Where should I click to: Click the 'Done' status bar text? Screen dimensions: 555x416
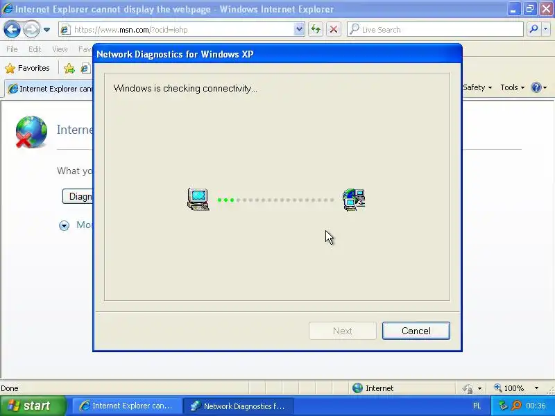click(x=10, y=388)
